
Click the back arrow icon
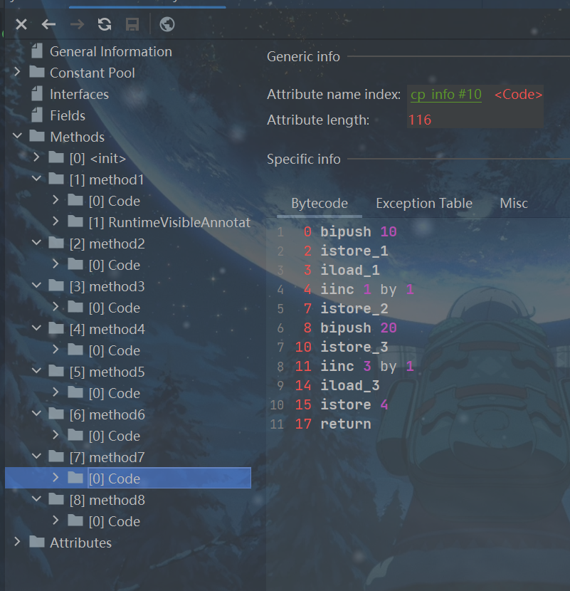tap(48, 25)
